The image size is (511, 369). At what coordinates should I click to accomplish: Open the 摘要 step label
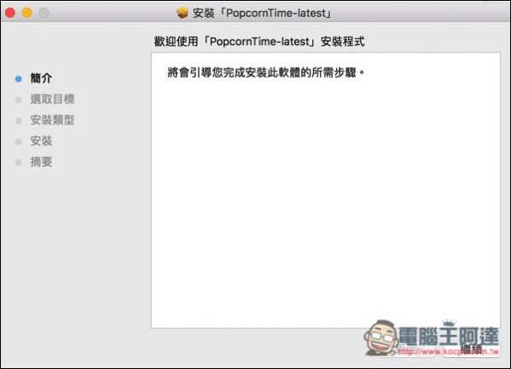[41, 162]
